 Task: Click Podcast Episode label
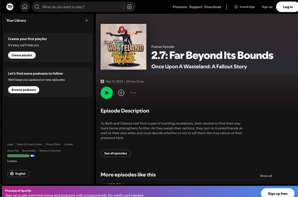pyautogui.click(x=163, y=46)
